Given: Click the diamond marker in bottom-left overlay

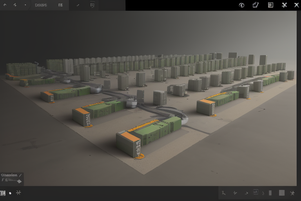Looking at the screenshot, I should click(18, 181).
